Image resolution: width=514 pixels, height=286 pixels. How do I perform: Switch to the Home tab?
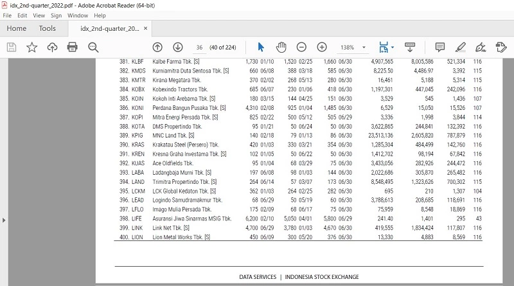[x=17, y=28]
